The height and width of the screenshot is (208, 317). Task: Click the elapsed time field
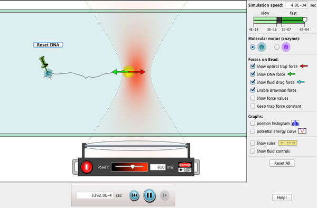pos(95,195)
